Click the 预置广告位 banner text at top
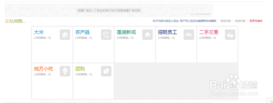273x103 pixels. (x=109, y=10)
